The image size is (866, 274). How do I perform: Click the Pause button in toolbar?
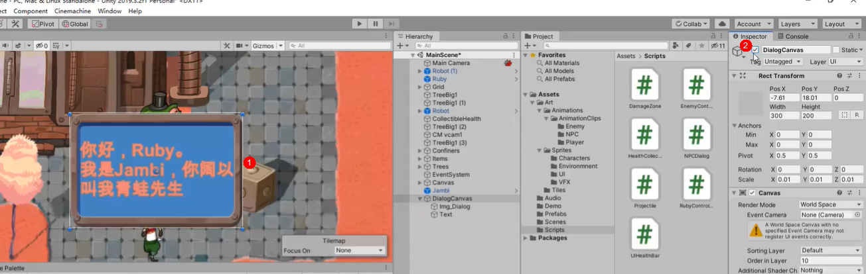374,23
